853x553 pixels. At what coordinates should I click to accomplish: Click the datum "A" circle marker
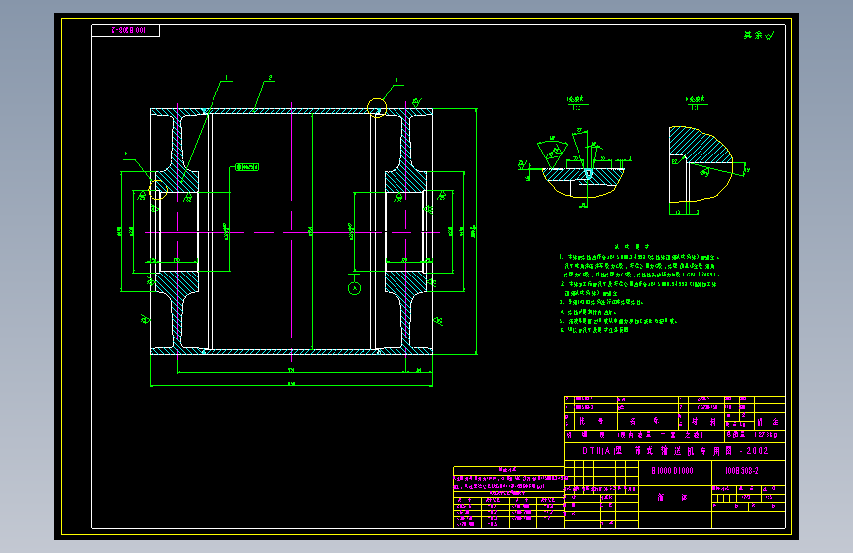354,288
